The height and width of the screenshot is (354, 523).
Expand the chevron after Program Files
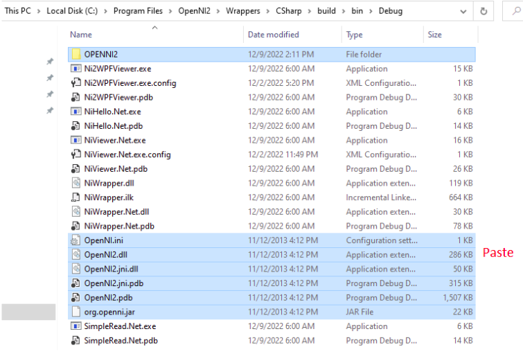170,11
